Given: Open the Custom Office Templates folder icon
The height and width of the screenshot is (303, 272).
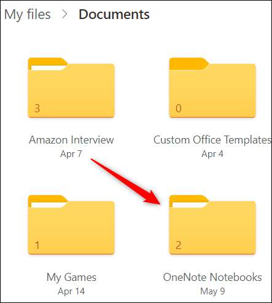Looking at the screenshot, I should 212,88.
